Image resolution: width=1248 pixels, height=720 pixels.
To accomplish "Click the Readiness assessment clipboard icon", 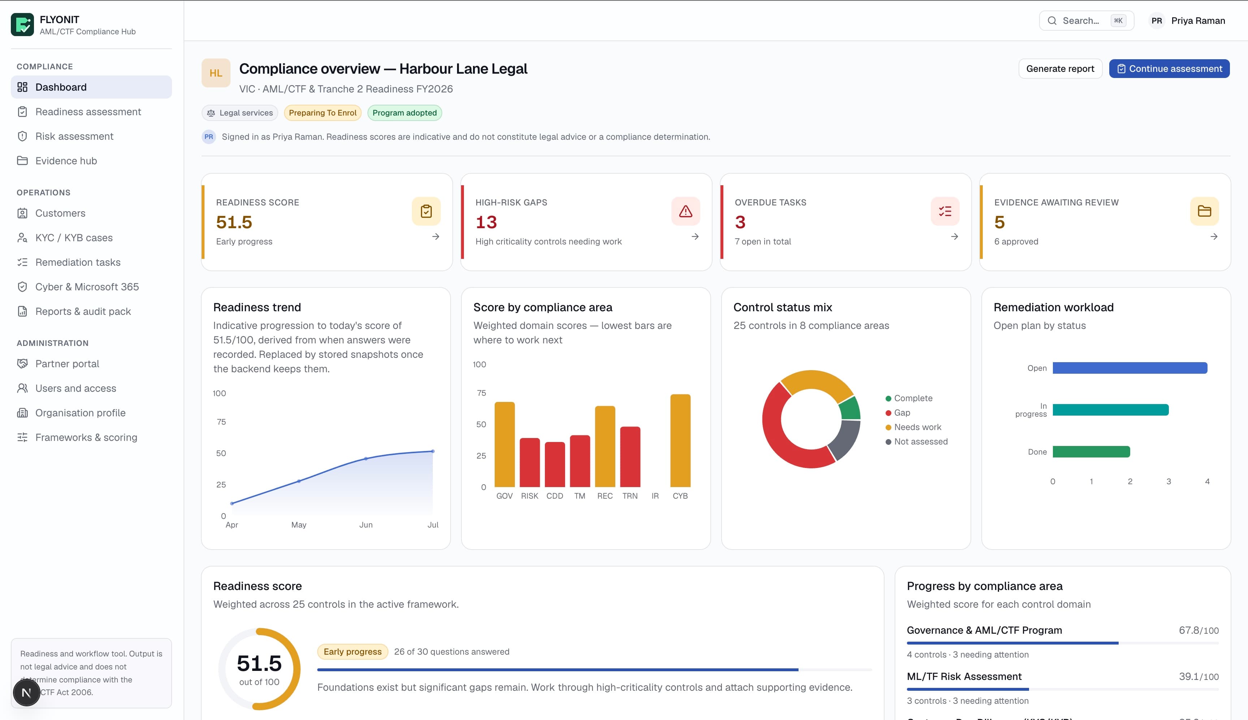I will tap(22, 112).
